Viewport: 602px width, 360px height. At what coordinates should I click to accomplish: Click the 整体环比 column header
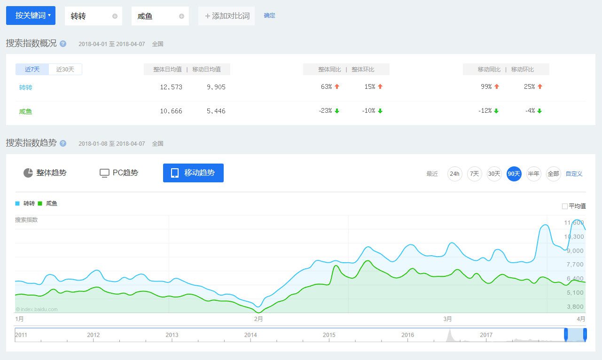(x=363, y=70)
